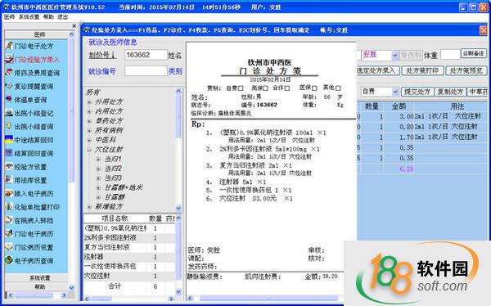Expand the 外用处方 tree node
Screen dimensions: 491x306
pos(89,102)
